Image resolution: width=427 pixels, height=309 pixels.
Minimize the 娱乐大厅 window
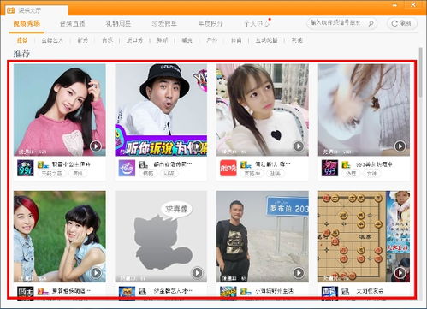(x=395, y=5)
